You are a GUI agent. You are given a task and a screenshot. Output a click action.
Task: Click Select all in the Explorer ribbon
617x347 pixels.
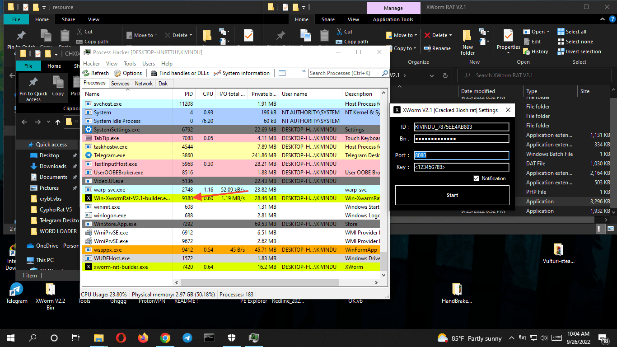pos(571,31)
